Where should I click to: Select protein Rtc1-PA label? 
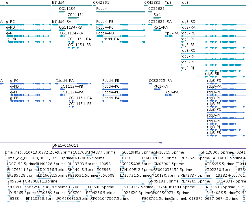point(161,86)
